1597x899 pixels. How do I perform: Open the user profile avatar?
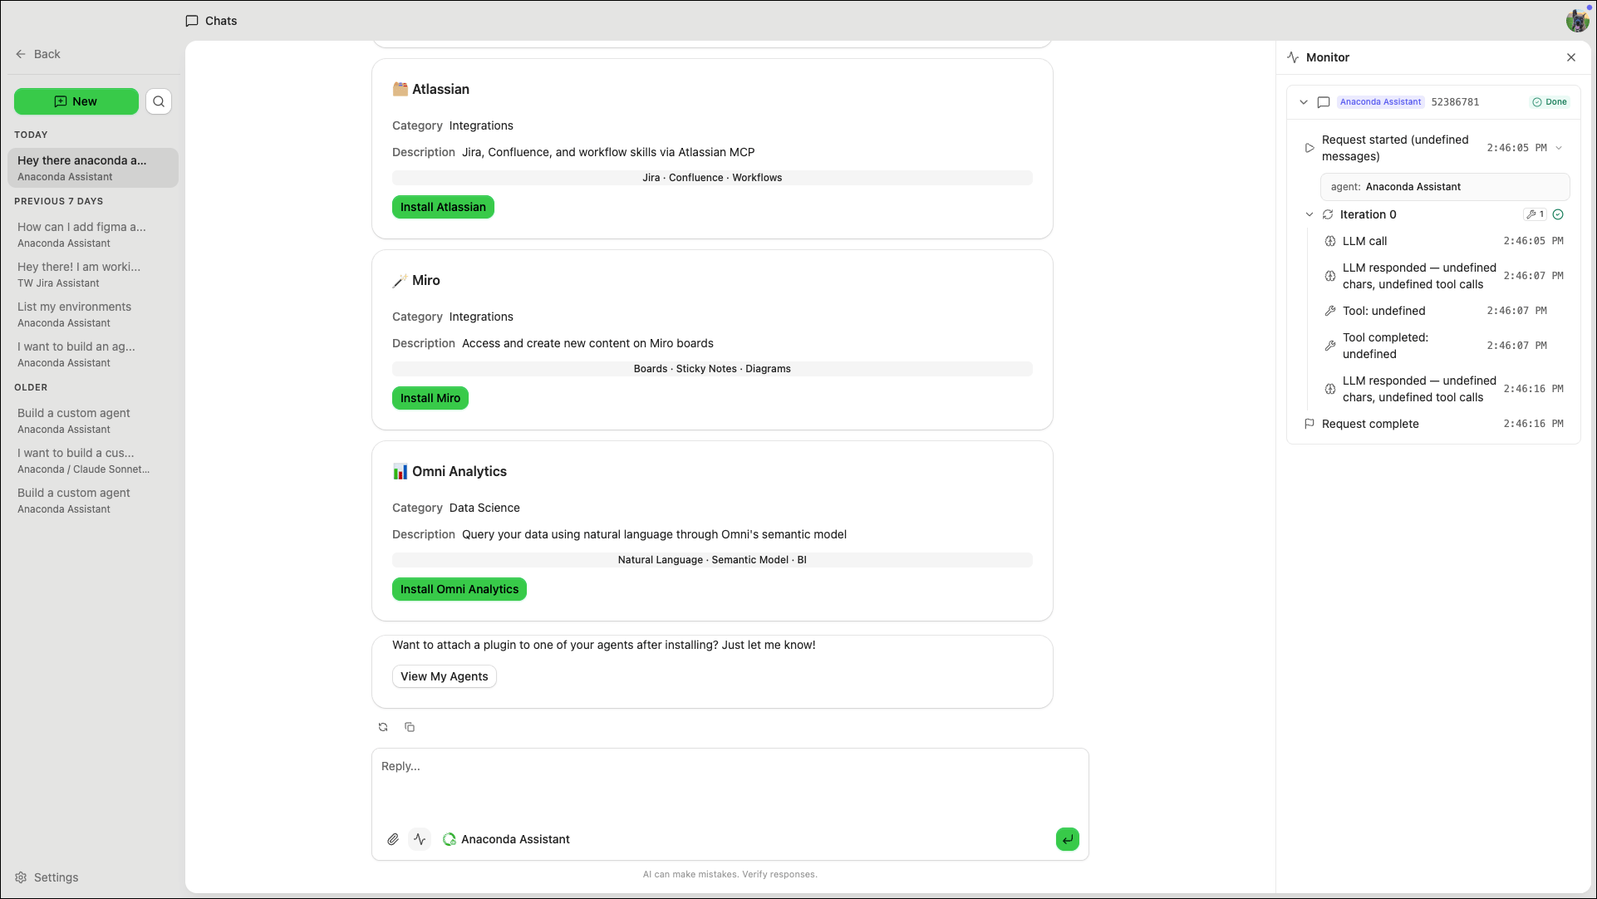1577,20
